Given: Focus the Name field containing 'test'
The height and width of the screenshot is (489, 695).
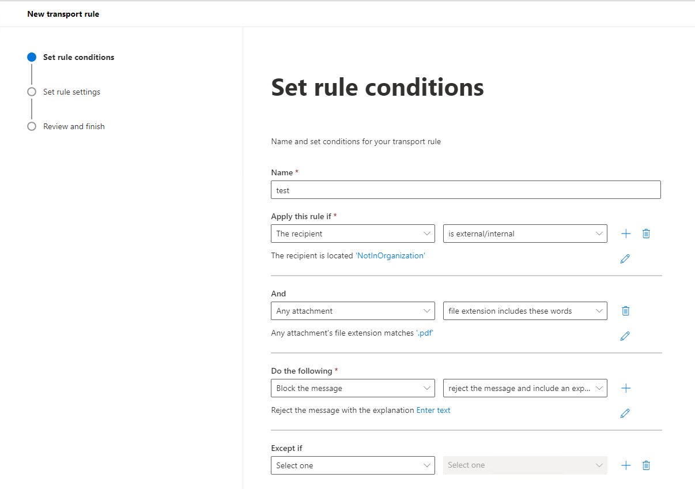Looking at the screenshot, I should (x=466, y=190).
